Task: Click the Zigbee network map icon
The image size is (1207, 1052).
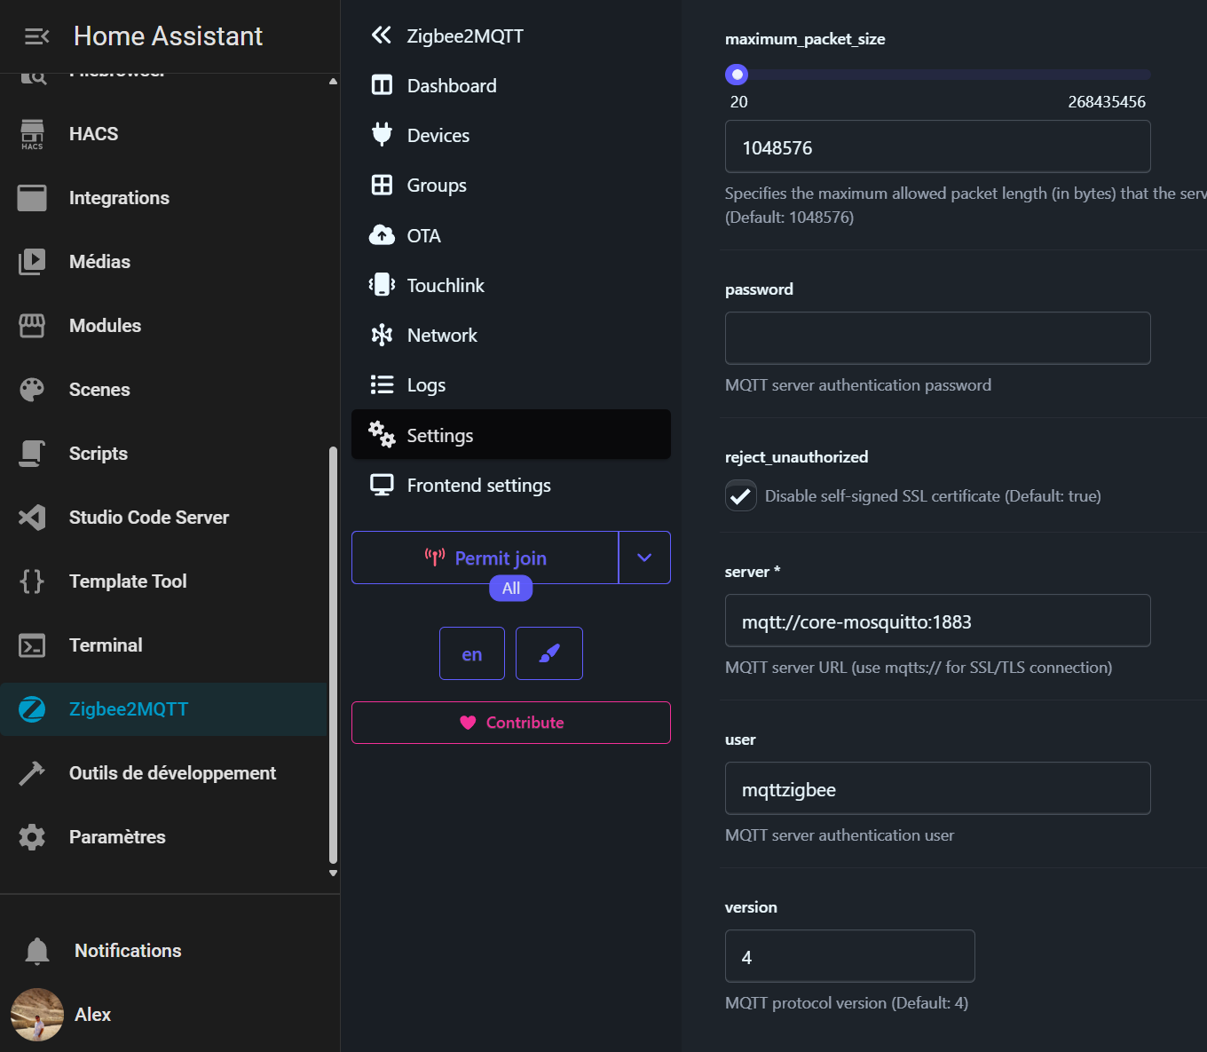Action: tap(382, 335)
